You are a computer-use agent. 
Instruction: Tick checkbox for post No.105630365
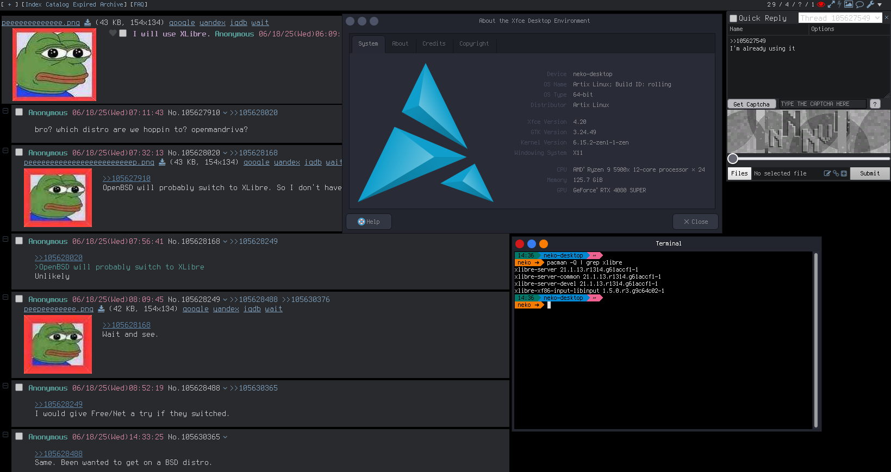point(19,436)
